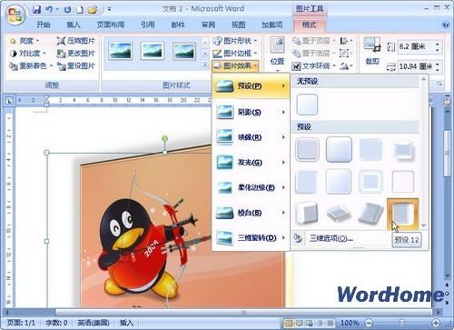Open the 重新着色 recolor dropdown
454x330 pixels.
(x=31, y=65)
